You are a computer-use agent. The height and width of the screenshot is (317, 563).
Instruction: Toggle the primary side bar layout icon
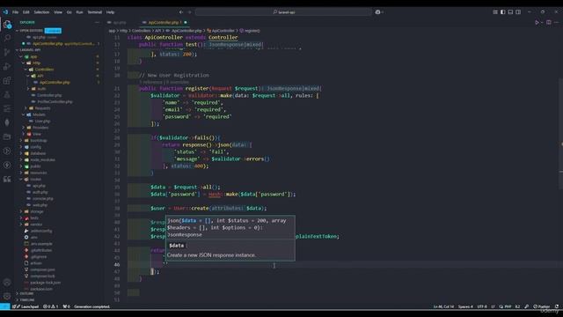click(x=502, y=11)
